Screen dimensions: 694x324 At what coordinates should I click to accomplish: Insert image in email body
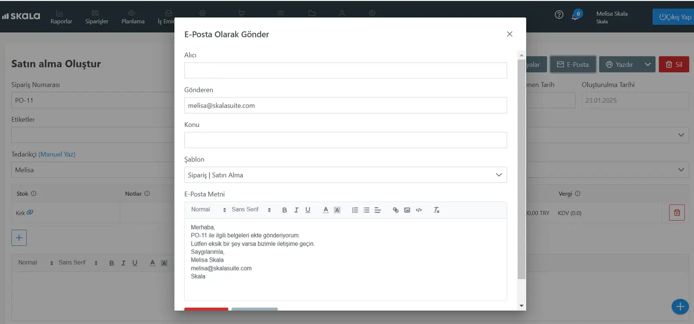[407, 210]
